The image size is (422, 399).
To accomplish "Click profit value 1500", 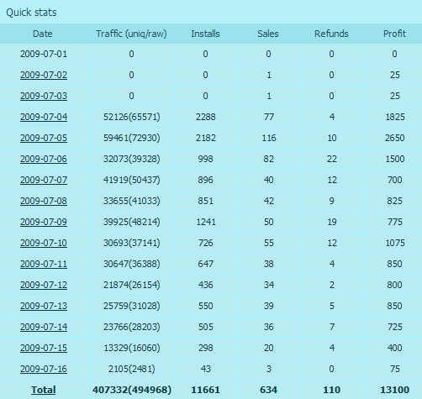I will (394, 159).
